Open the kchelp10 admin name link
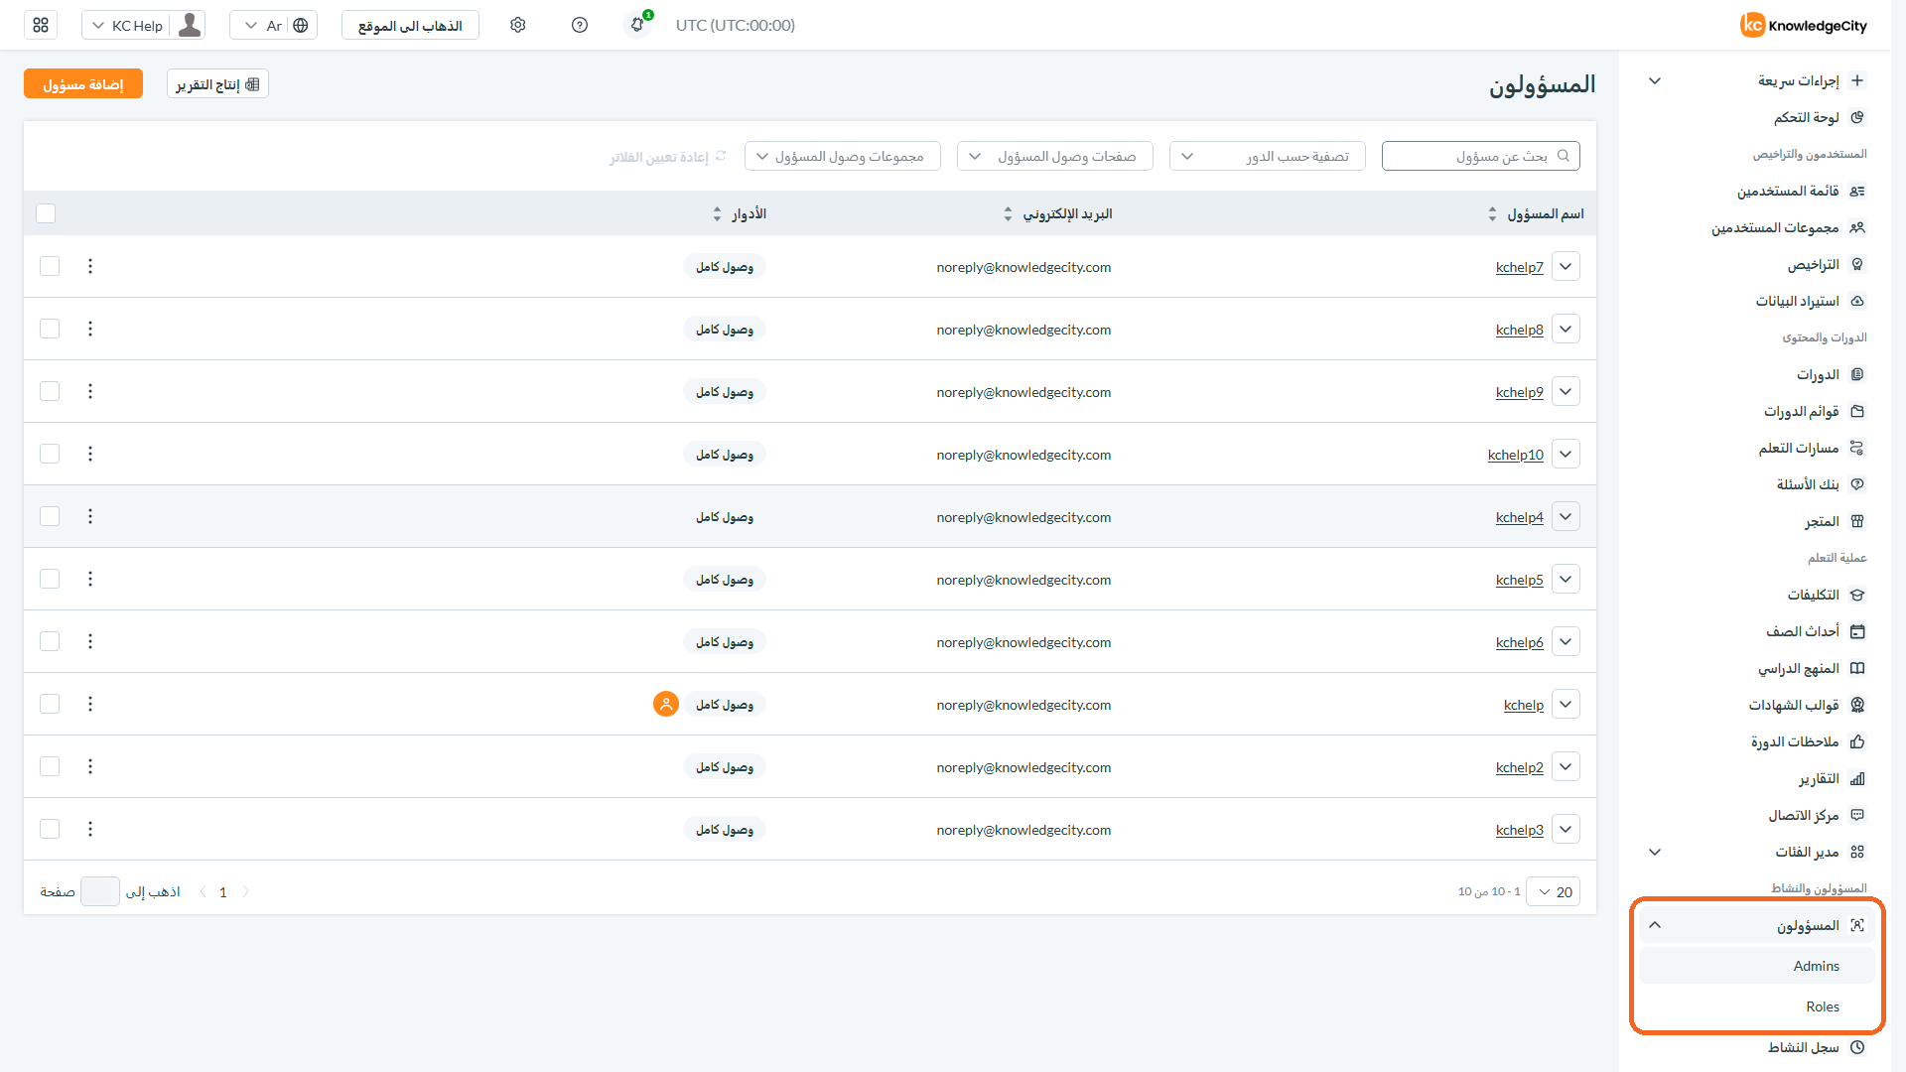Viewport: 1906px width, 1072px height. (1515, 455)
